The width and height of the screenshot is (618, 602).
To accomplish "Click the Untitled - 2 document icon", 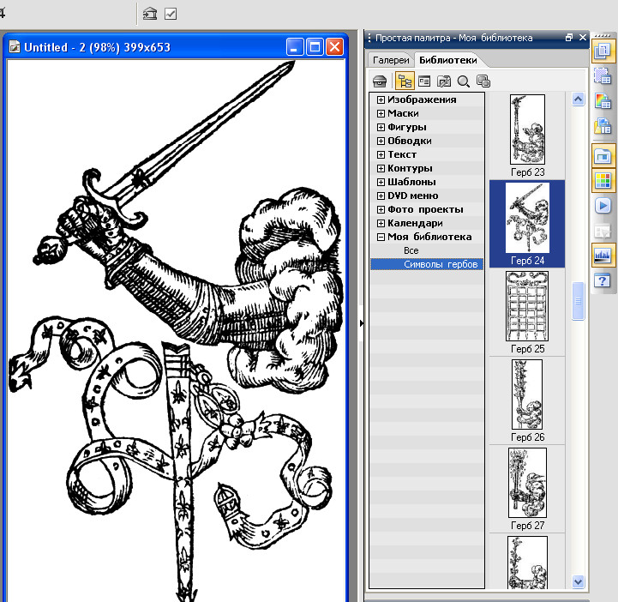I will pos(15,47).
